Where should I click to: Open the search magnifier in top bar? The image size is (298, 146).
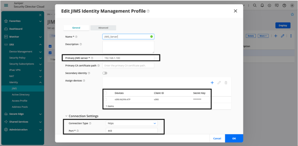pos(255,5)
